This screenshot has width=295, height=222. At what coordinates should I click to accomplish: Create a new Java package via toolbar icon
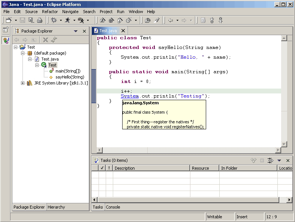(x=111, y=20)
